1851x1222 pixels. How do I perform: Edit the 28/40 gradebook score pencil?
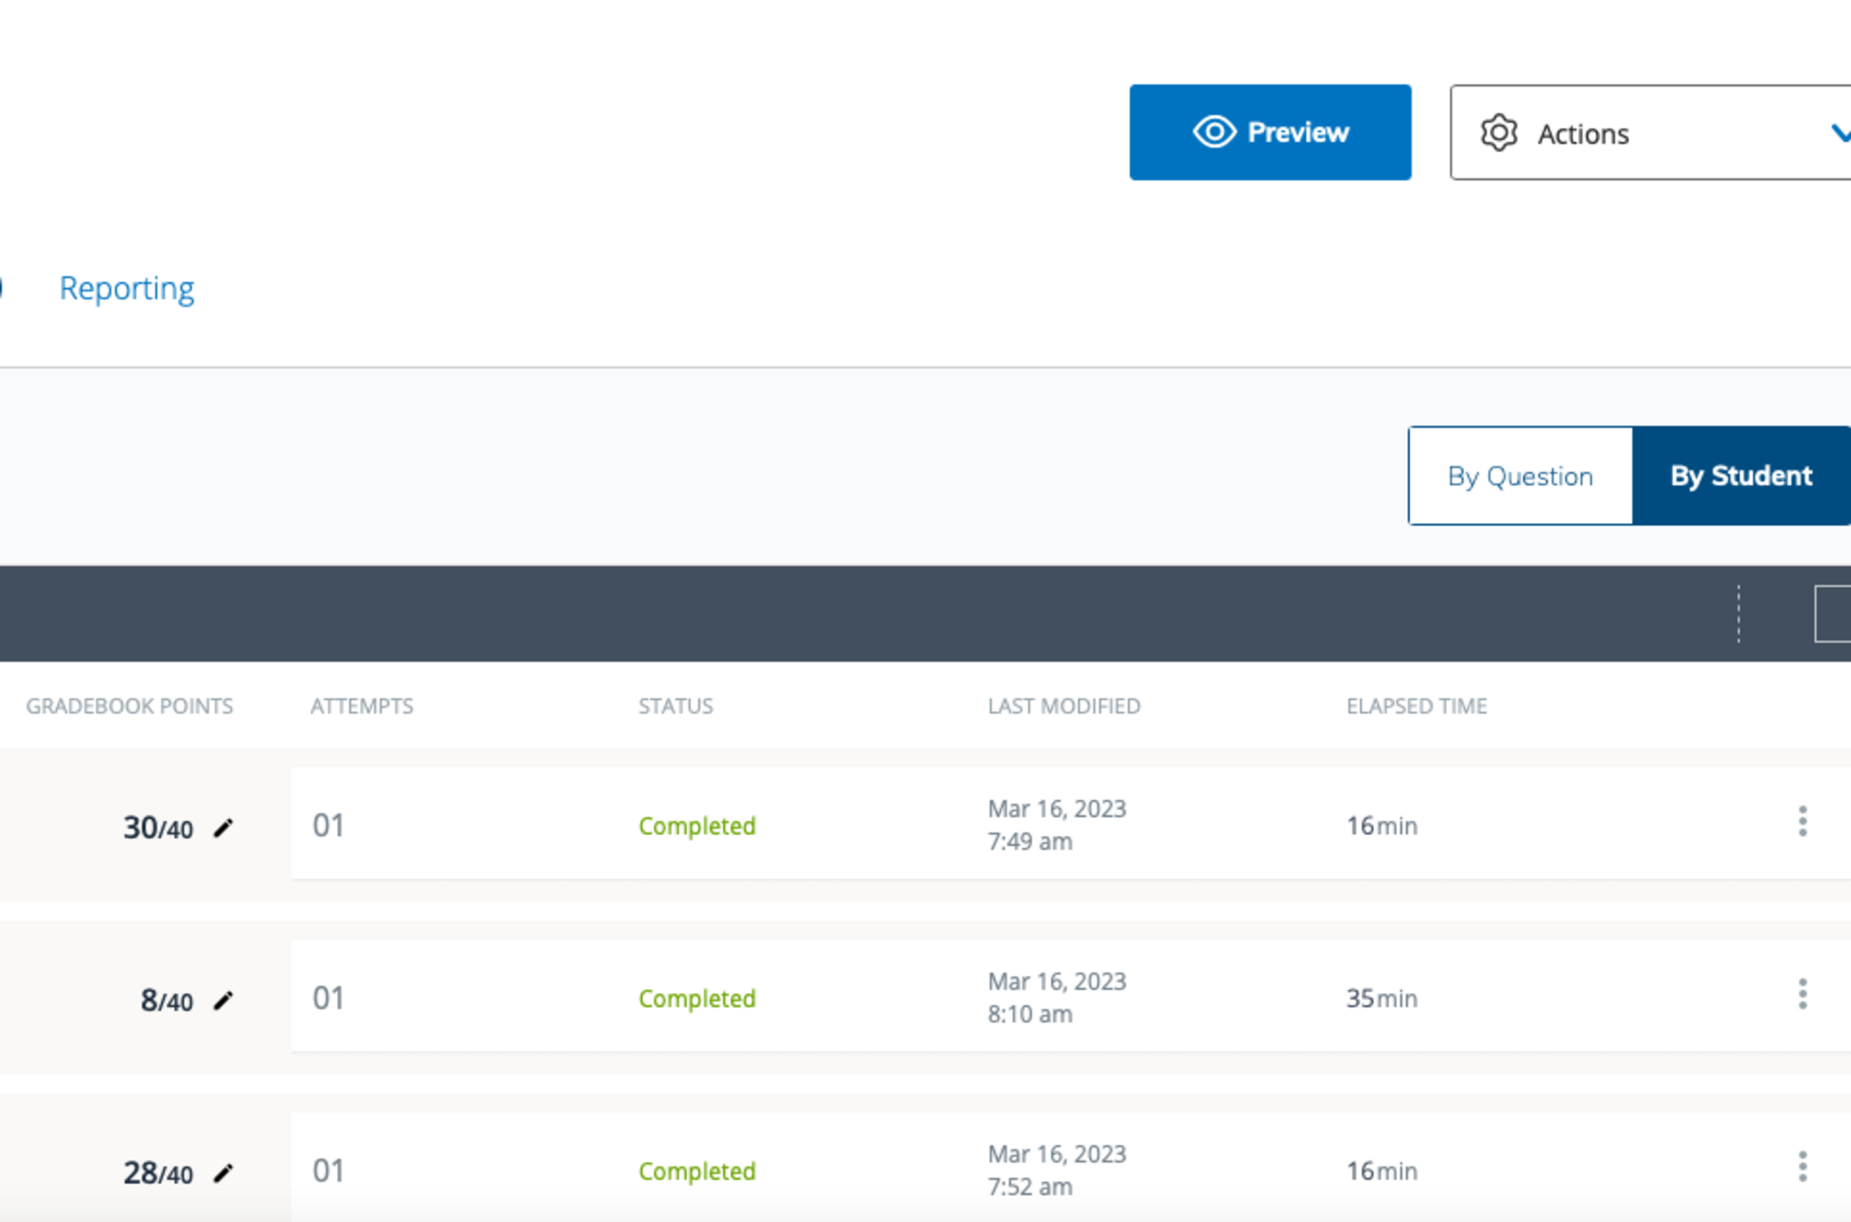tap(223, 1173)
